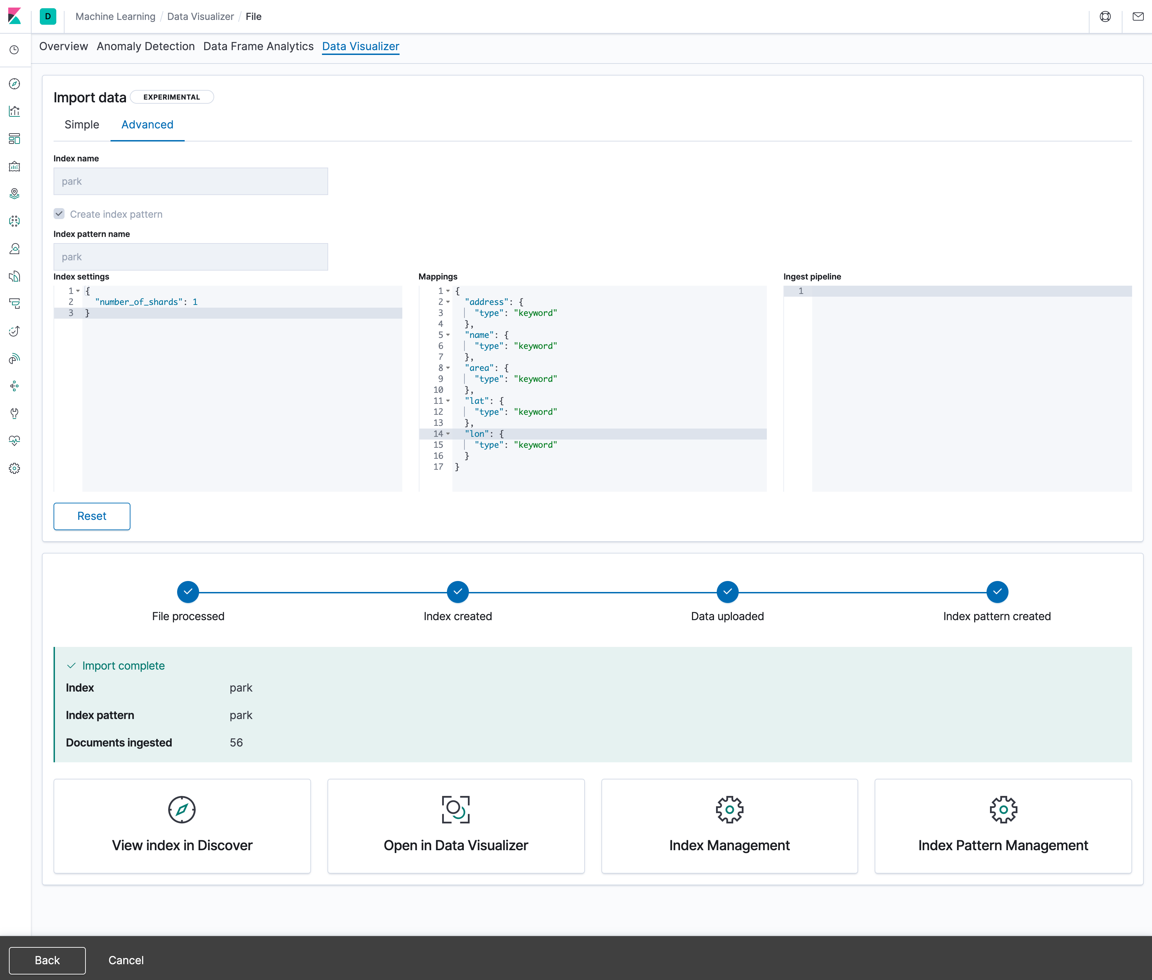Open Discover from the sidebar compass icon
Viewport: 1152px width, 980px height.
(x=15, y=84)
